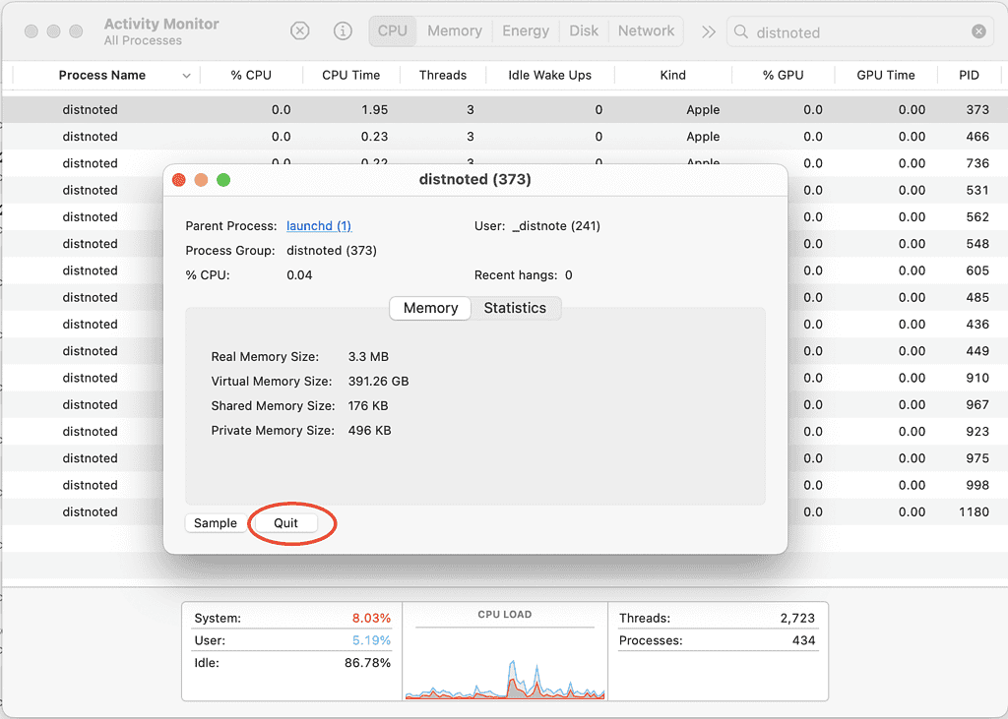
Task: Select distnoted process with PID 1180
Action: [90, 511]
